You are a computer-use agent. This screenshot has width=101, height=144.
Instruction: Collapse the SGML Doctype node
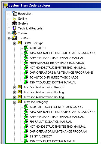click(x=14, y=43)
